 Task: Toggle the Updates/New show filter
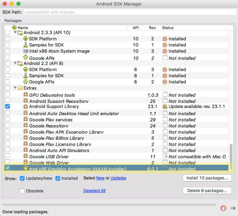(x=22, y=178)
